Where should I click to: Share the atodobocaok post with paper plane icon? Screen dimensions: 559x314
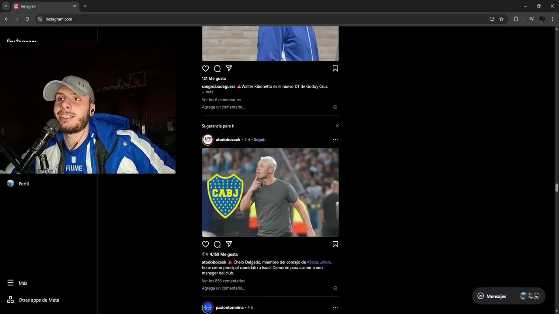[x=229, y=244]
